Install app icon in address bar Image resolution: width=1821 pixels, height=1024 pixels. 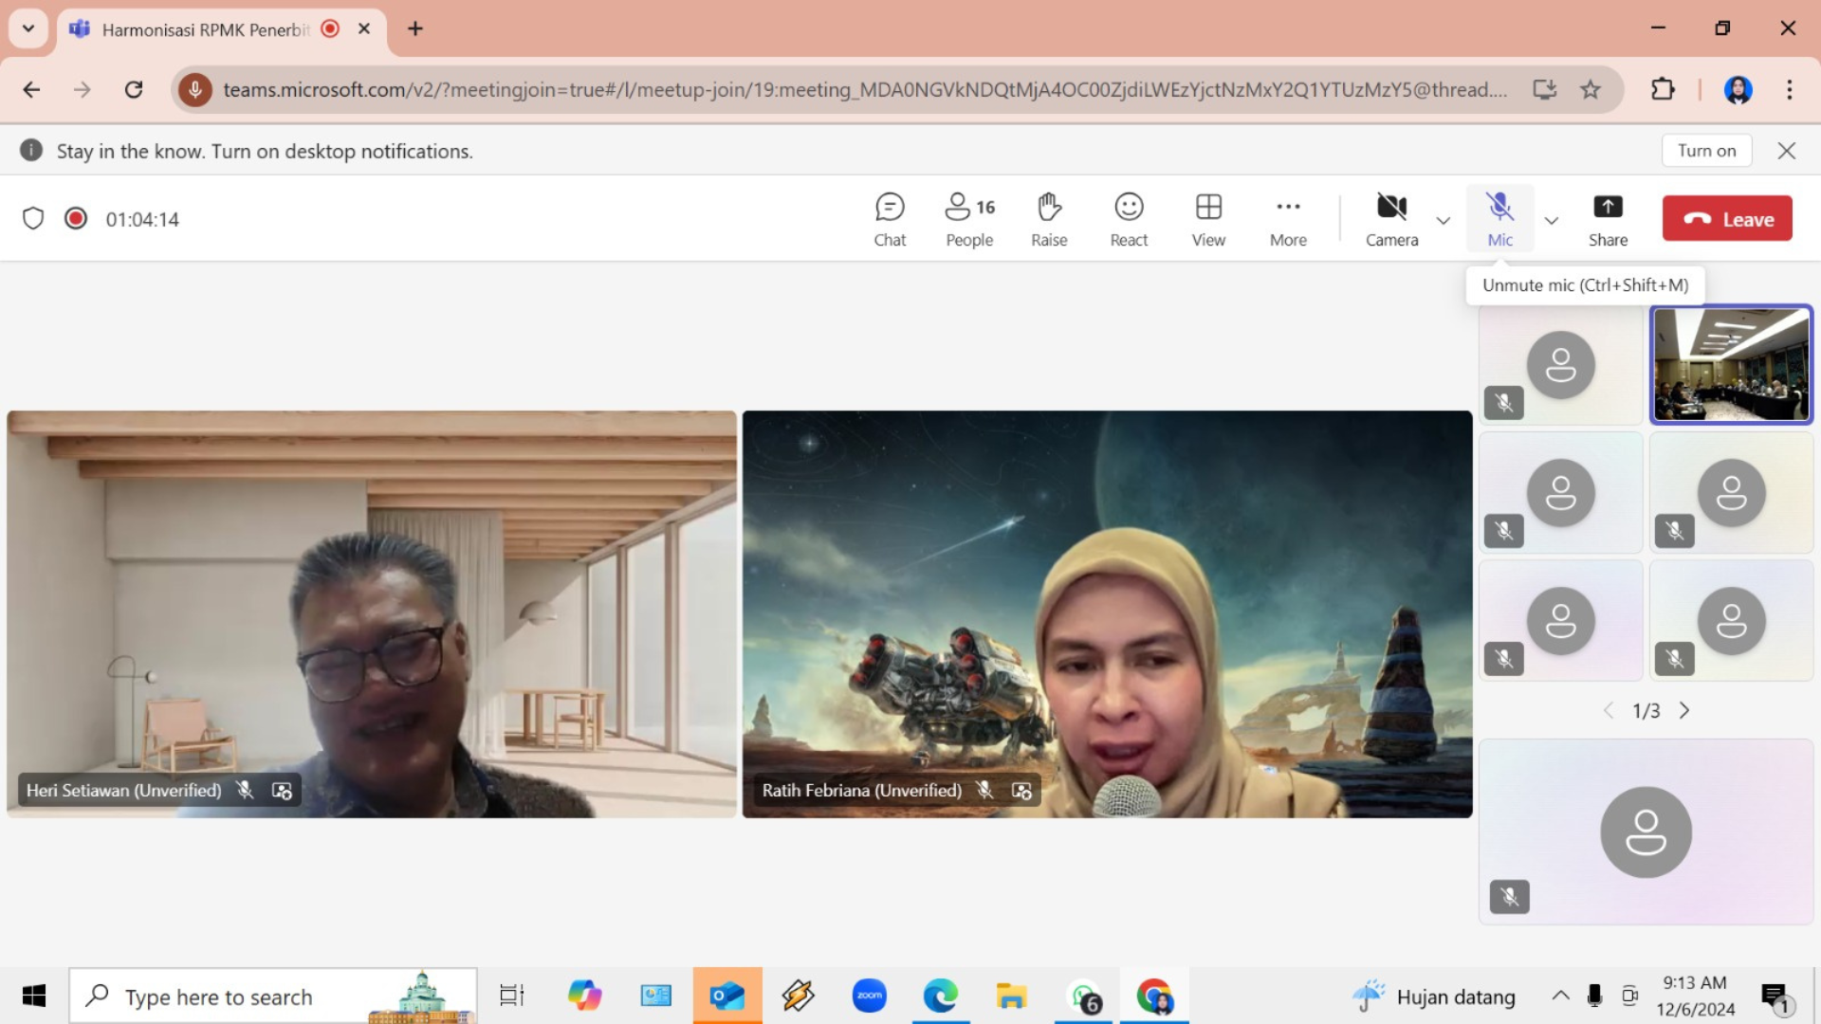[1545, 89]
